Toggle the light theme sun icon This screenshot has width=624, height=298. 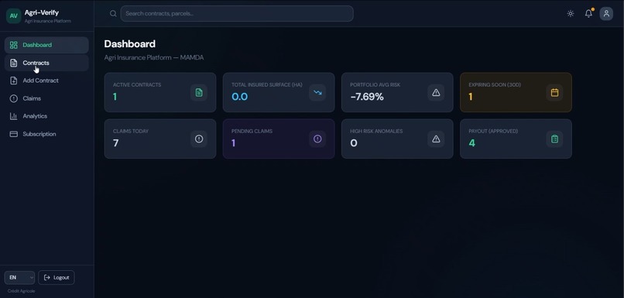tap(571, 13)
